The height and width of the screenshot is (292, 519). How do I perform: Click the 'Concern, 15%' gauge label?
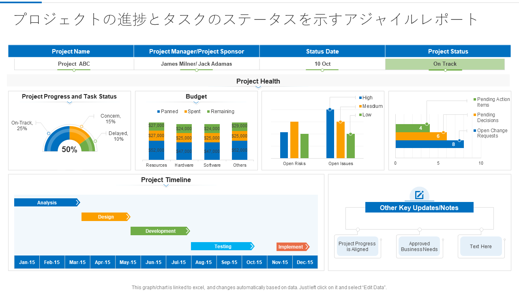[x=111, y=119]
